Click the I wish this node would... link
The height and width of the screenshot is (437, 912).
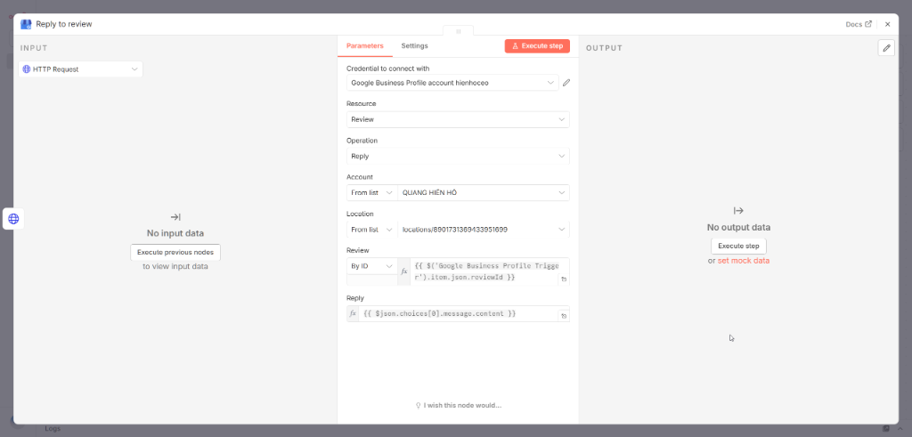pyautogui.click(x=459, y=405)
